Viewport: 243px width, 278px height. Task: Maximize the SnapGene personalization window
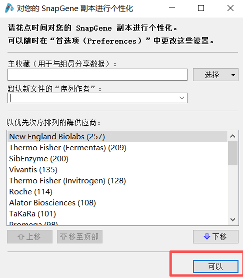201,8
